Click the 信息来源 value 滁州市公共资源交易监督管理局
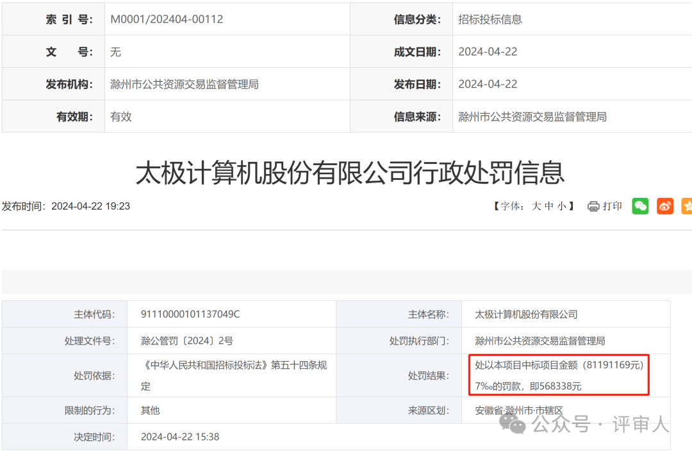Image resolution: width=692 pixels, height=452 pixels. pos(532,117)
